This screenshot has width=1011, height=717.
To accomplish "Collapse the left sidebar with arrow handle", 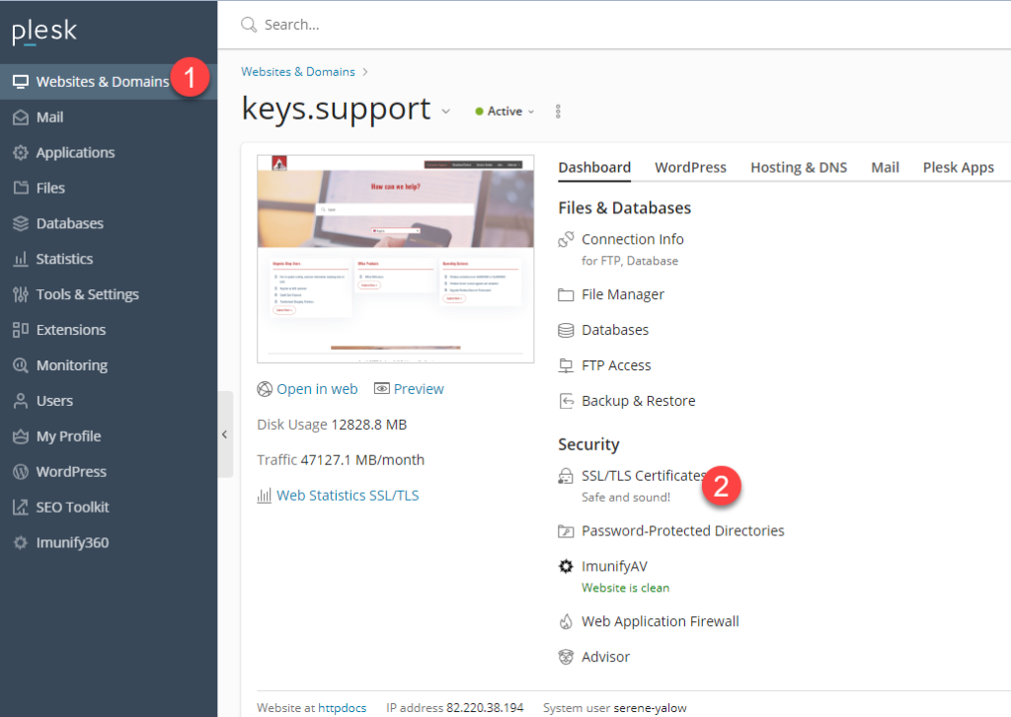I will pyautogui.click(x=224, y=435).
